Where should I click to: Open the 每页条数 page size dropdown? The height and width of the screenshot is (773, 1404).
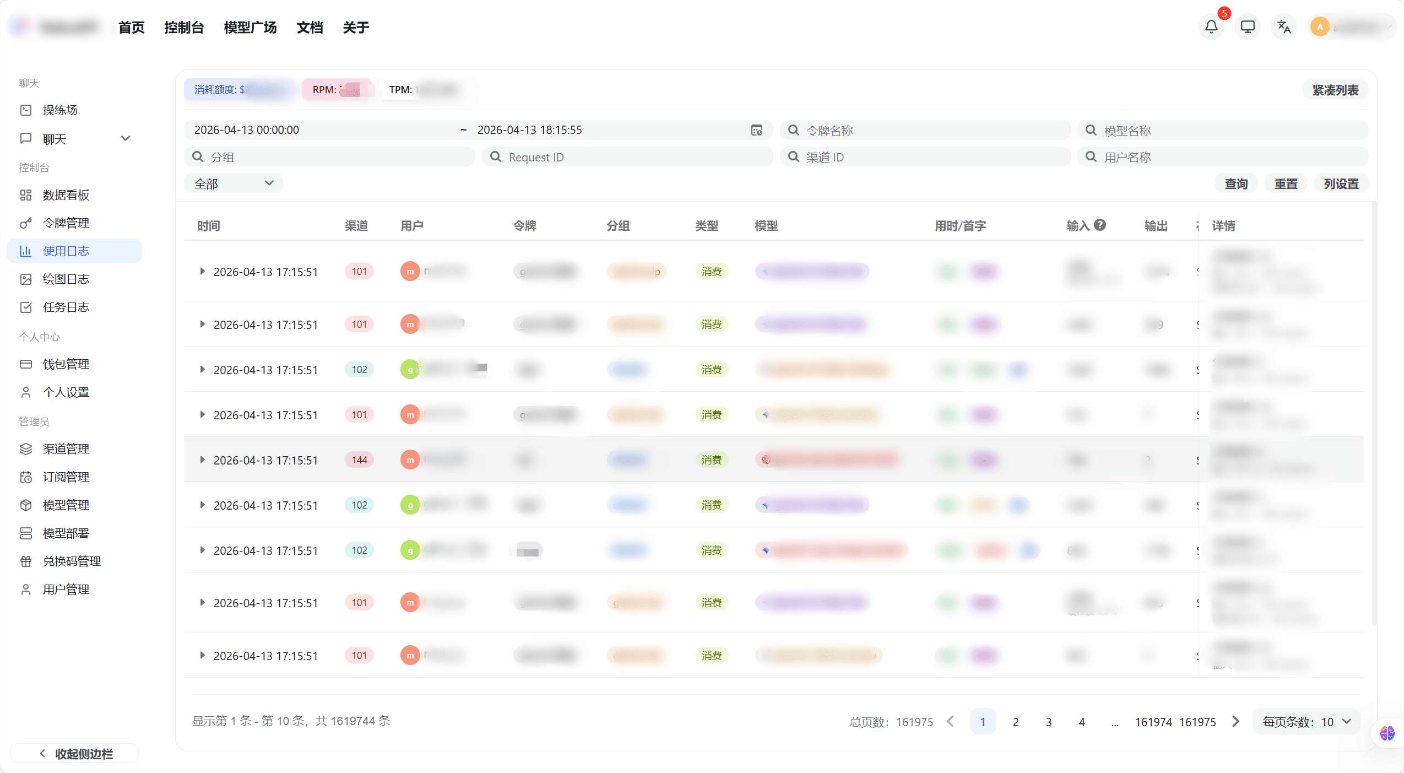1306,722
